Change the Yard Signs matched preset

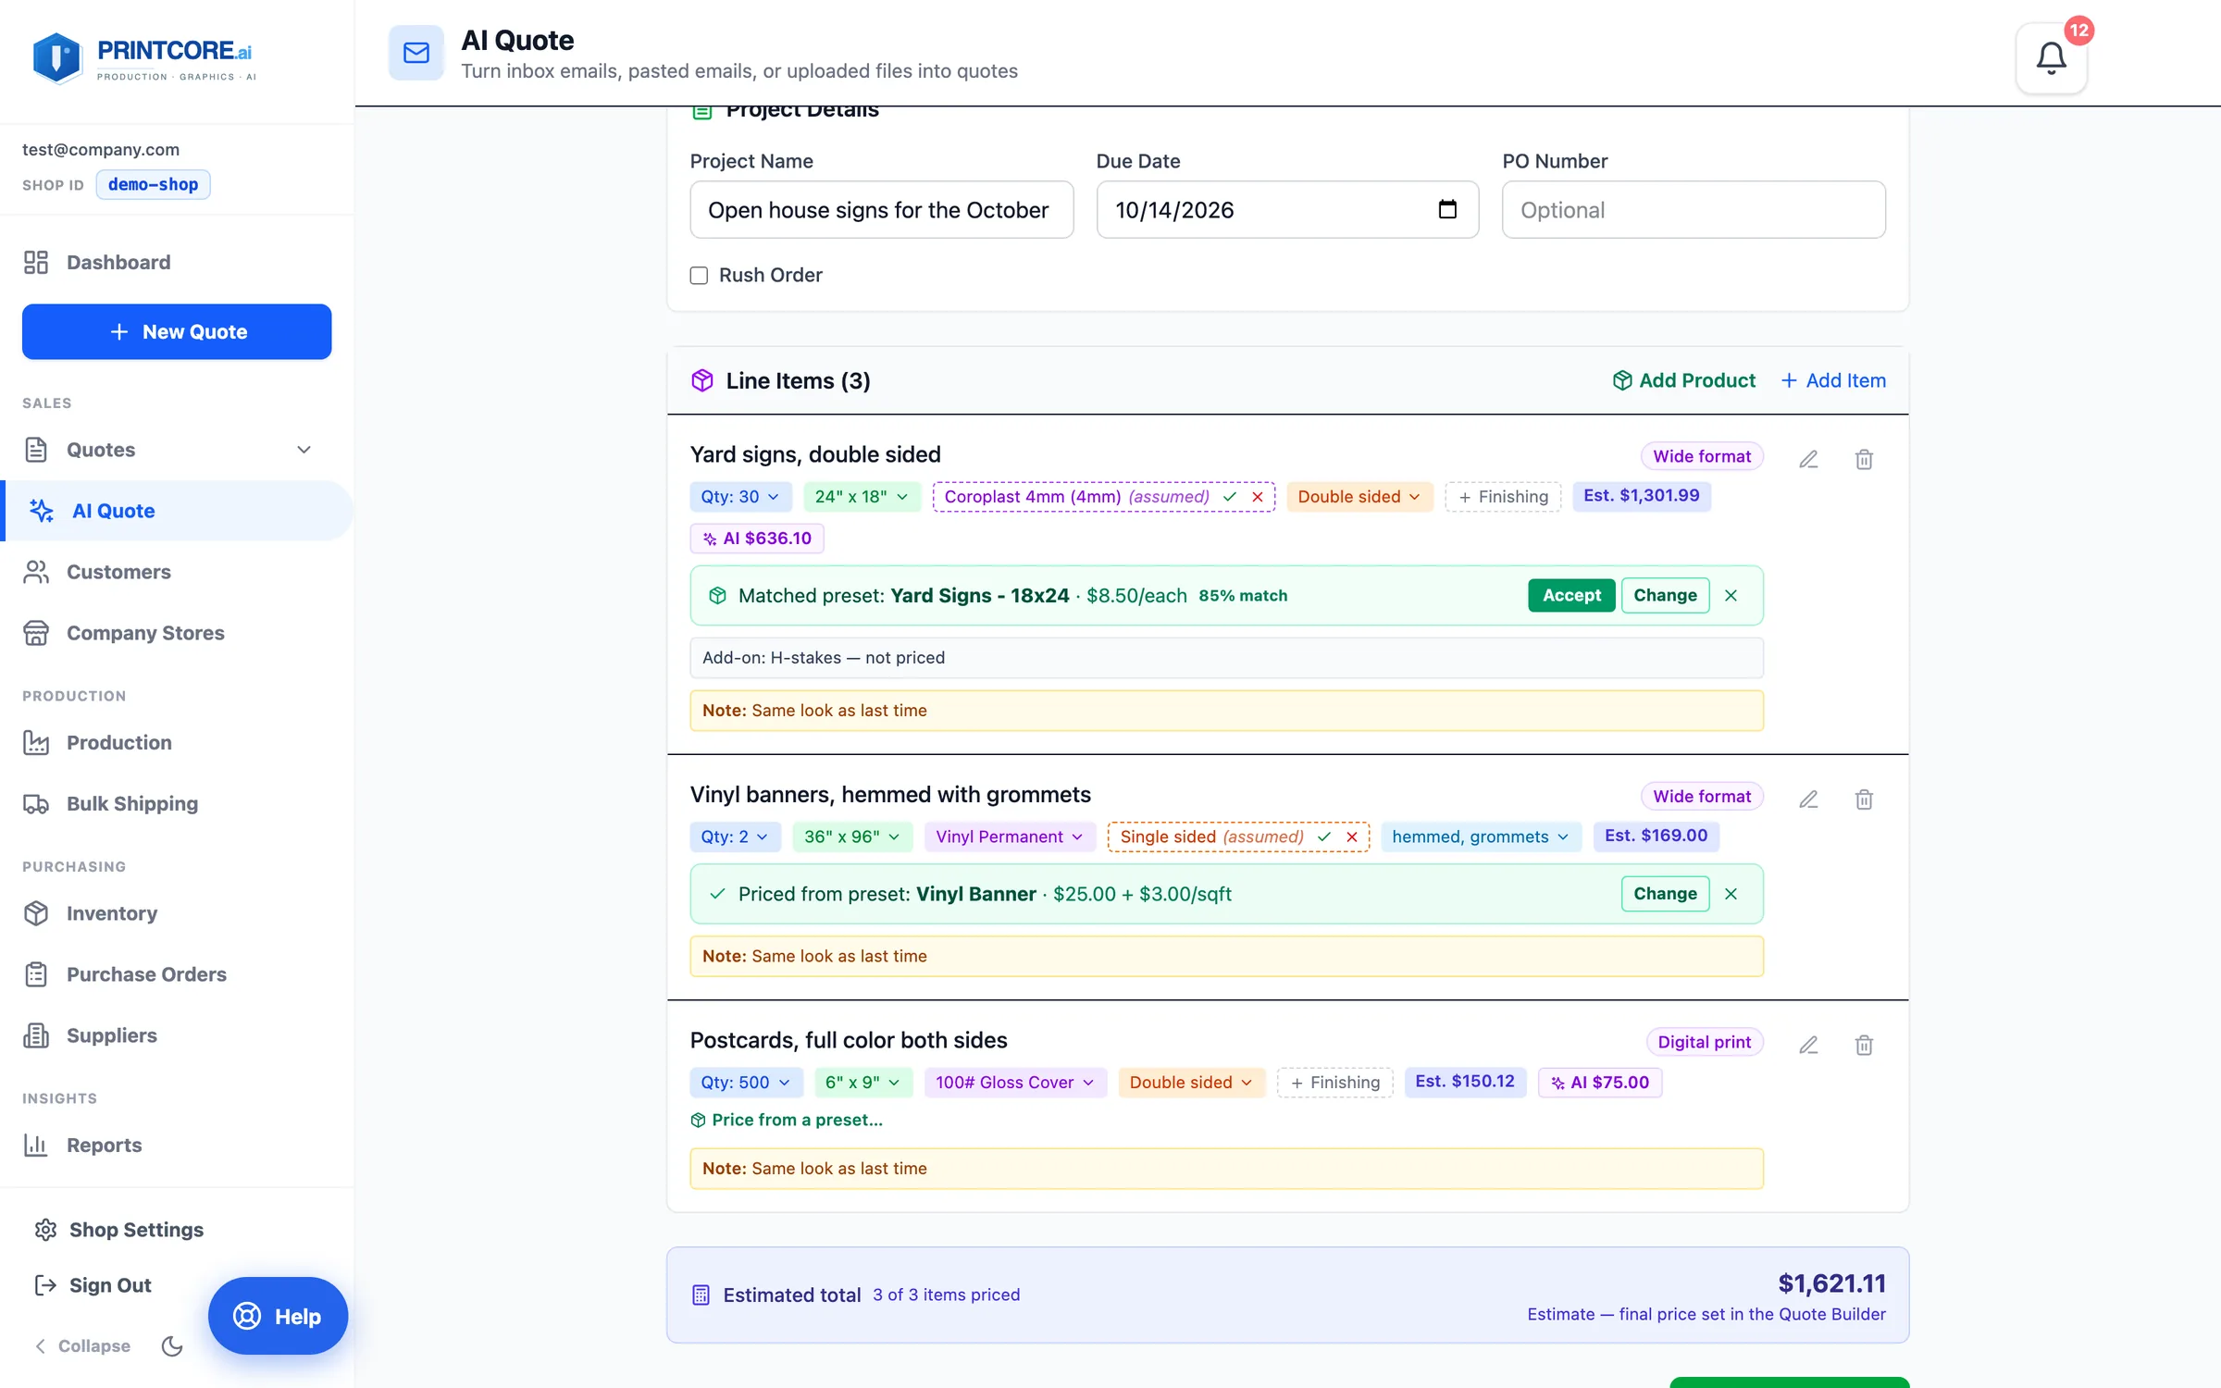[1665, 595]
